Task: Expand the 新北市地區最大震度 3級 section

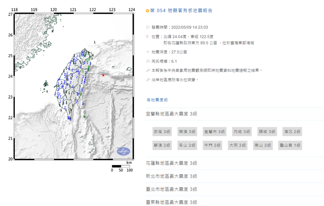Action: 172,176
